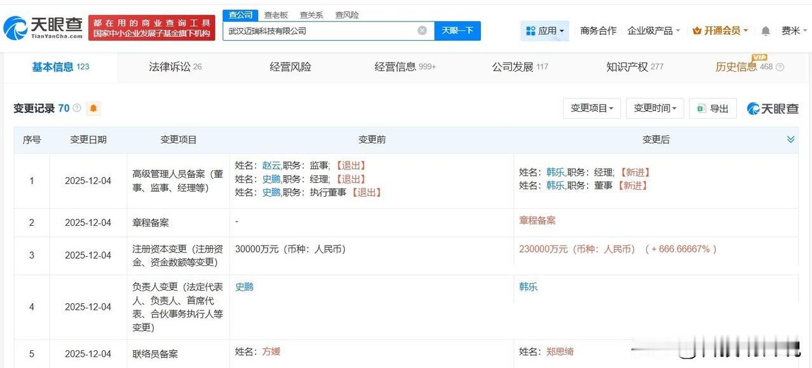Click the TianYanCha logo
This screenshot has width=812, height=368.
(x=43, y=28)
